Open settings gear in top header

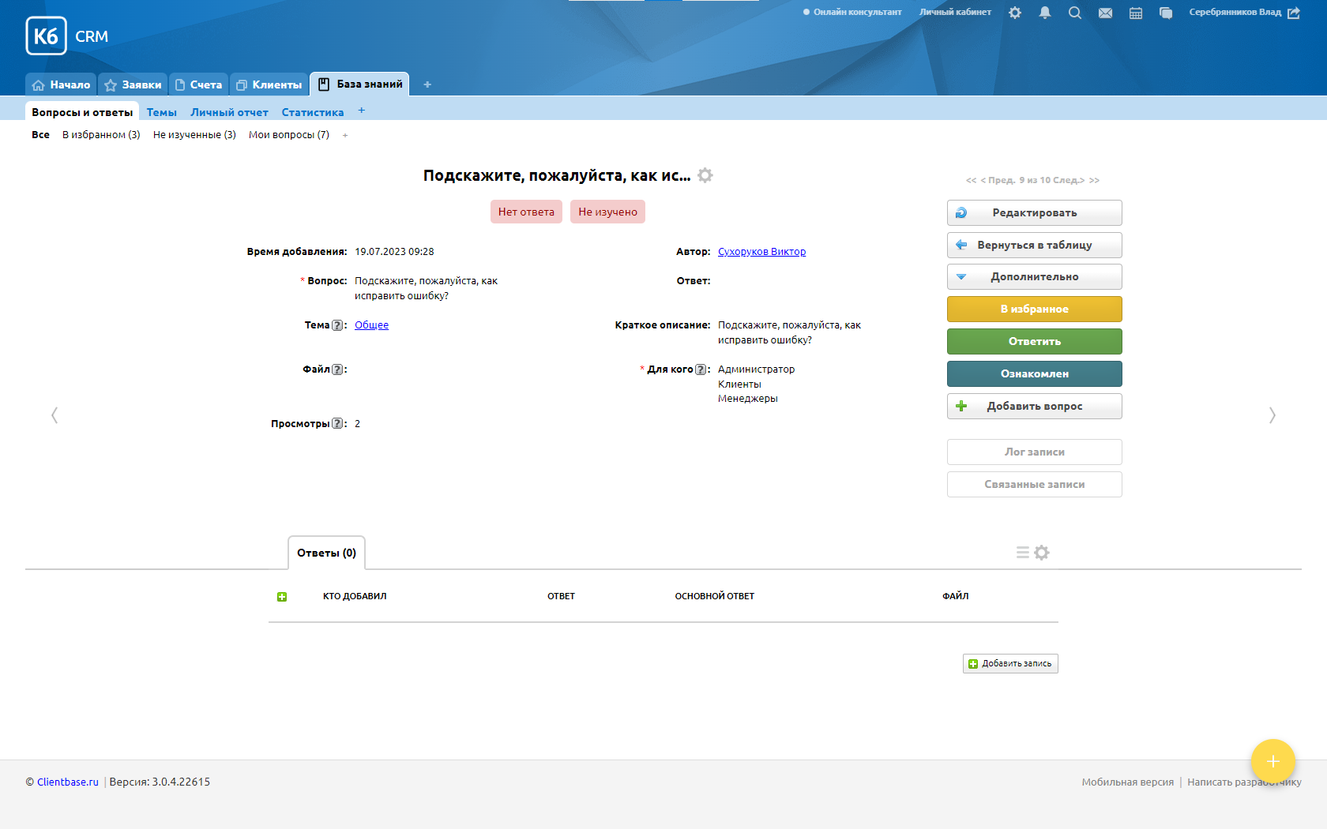[x=1015, y=13]
